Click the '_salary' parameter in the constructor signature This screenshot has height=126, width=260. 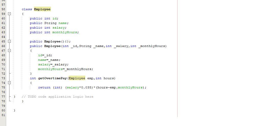click(x=121, y=46)
